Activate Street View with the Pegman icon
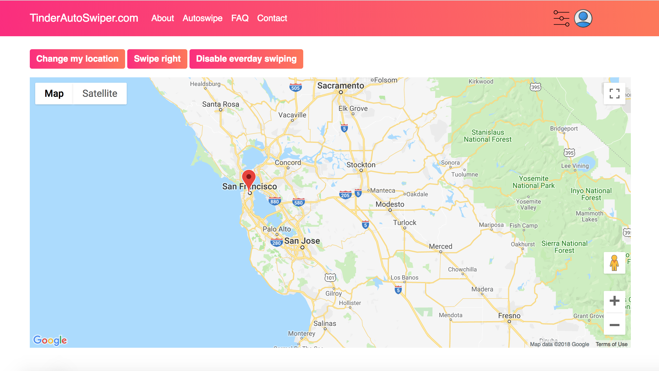The image size is (659, 371). (x=614, y=263)
